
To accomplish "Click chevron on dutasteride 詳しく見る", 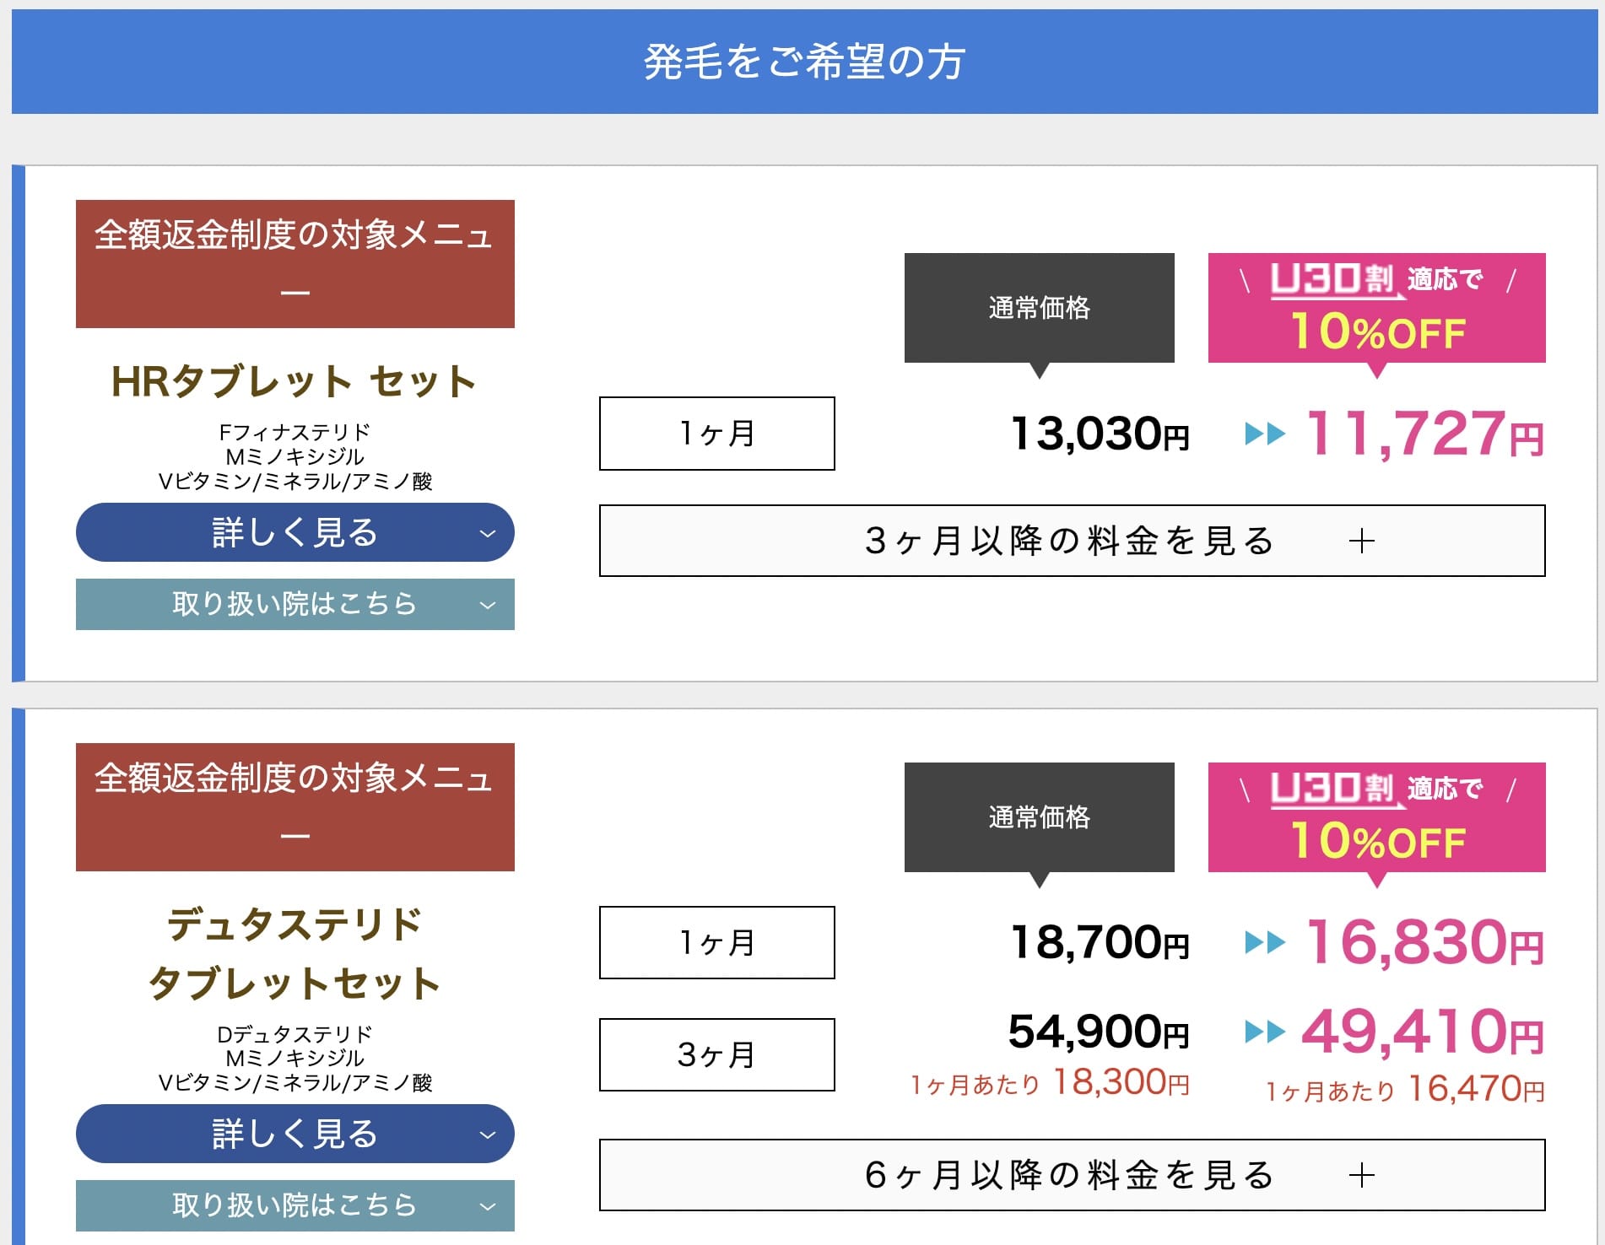I will pyautogui.click(x=487, y=1135).
